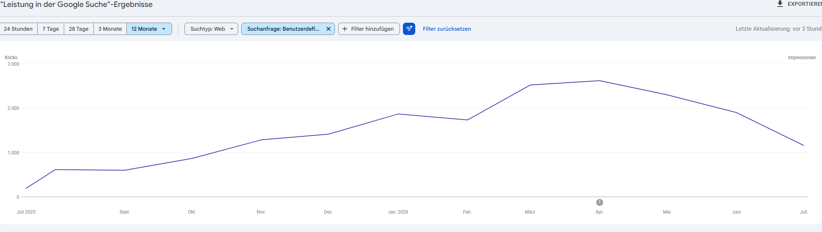Click the 2.000 y-axis value
822x232 pixels.
click(x=13, y=108)
